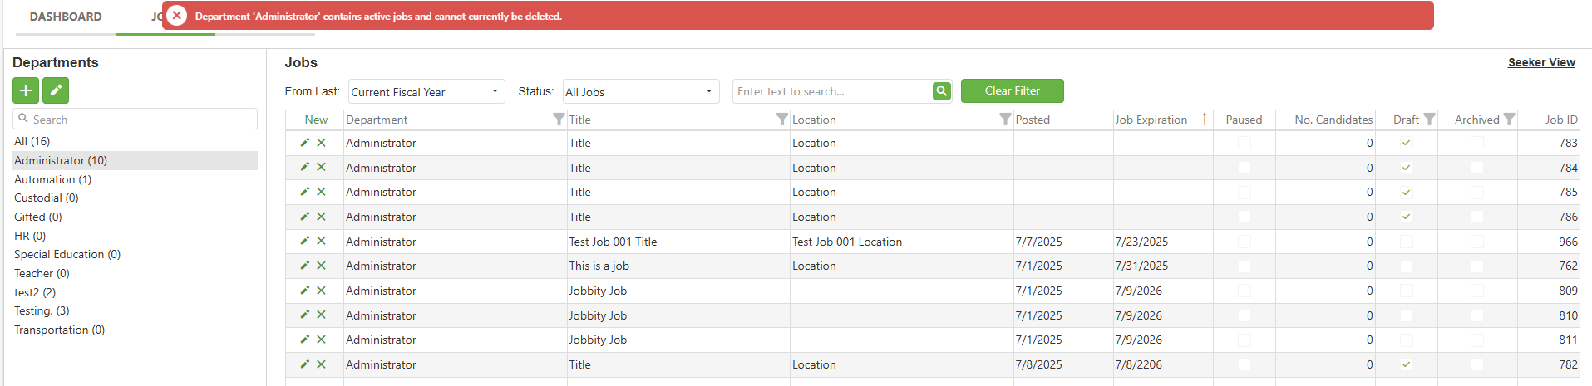Viewport: 1592px width, 386px height.
Task: Focus the 'Enter text to search' field
Action: (x=832, y=91)
